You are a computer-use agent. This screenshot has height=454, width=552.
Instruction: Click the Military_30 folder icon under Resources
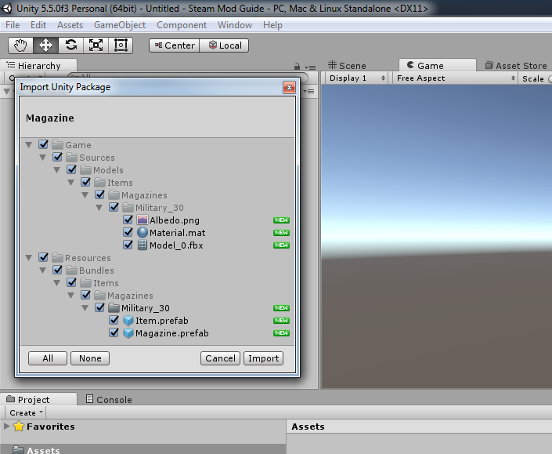pos(114,308)
